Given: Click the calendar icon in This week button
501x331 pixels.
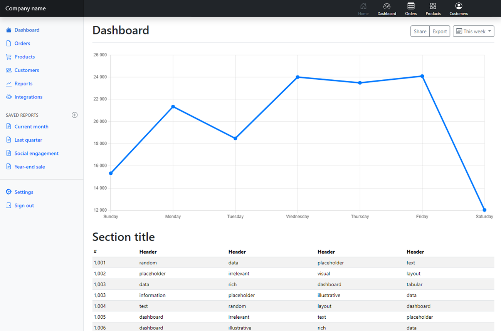Looking at the screenshot, I should pyautogui.click(x=459, y=31).
